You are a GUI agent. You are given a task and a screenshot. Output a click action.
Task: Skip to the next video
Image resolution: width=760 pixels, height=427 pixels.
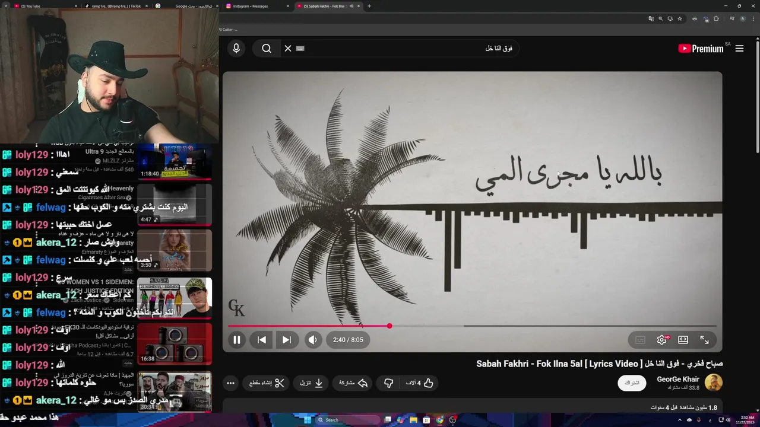[x=287, y=340]
